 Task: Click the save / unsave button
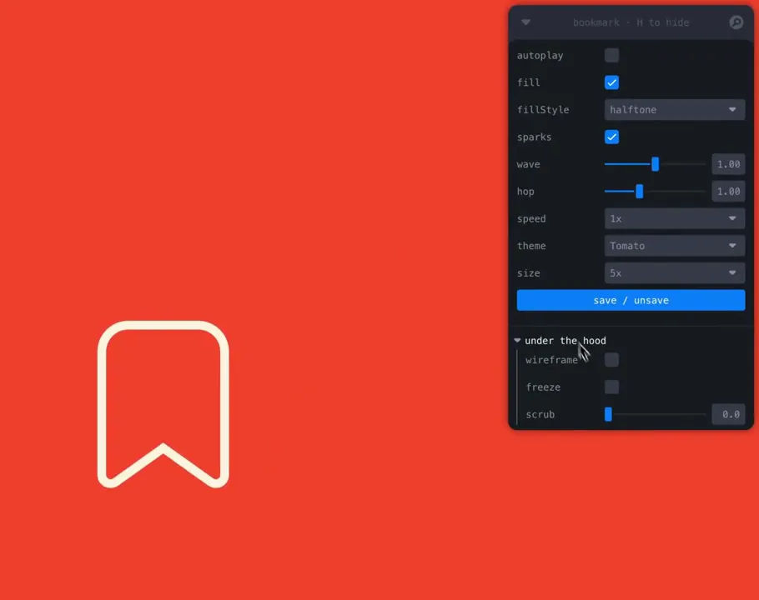[x=631, y=300]
